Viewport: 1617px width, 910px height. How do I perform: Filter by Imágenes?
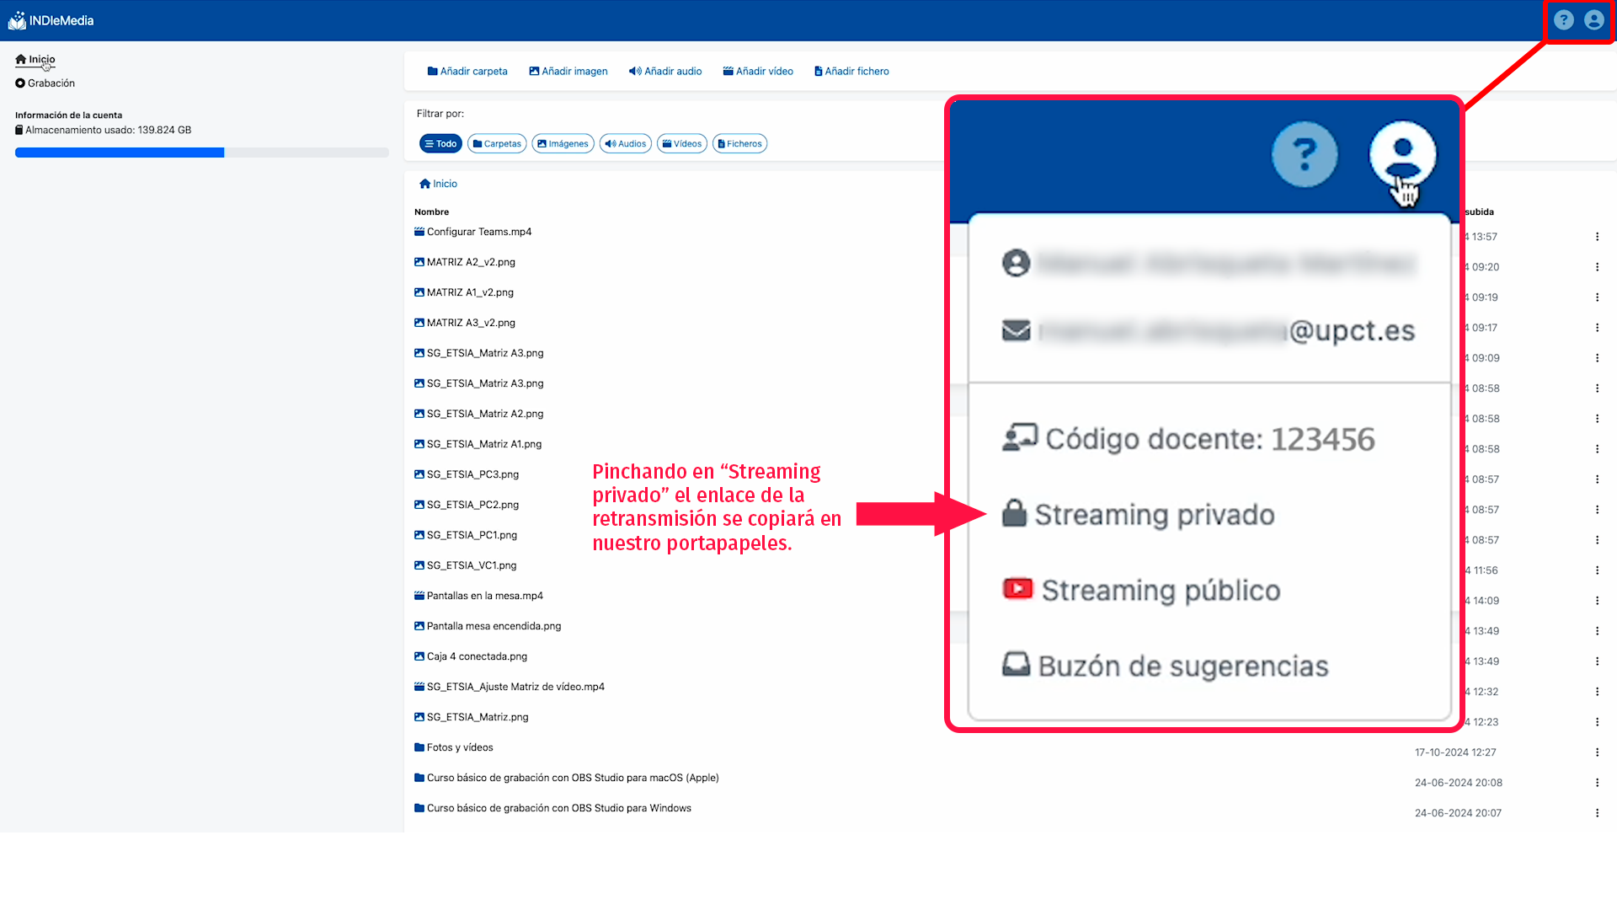point(563,144)
